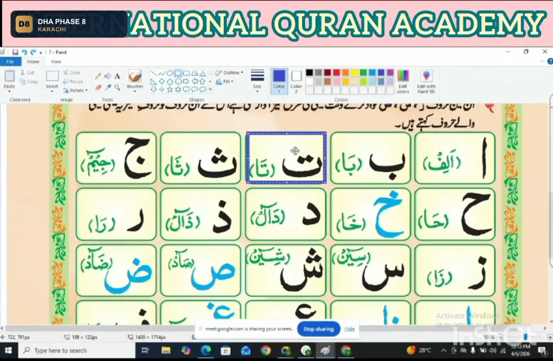Choose the Right triangle shape

153,81
